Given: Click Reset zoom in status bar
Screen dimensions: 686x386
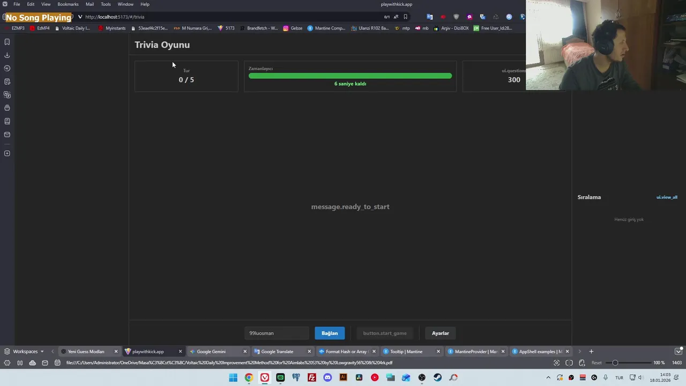Looking at the screenshot, I should [596, 363].
